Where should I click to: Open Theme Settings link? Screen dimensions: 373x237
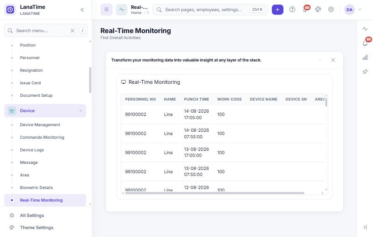[37, 228]
